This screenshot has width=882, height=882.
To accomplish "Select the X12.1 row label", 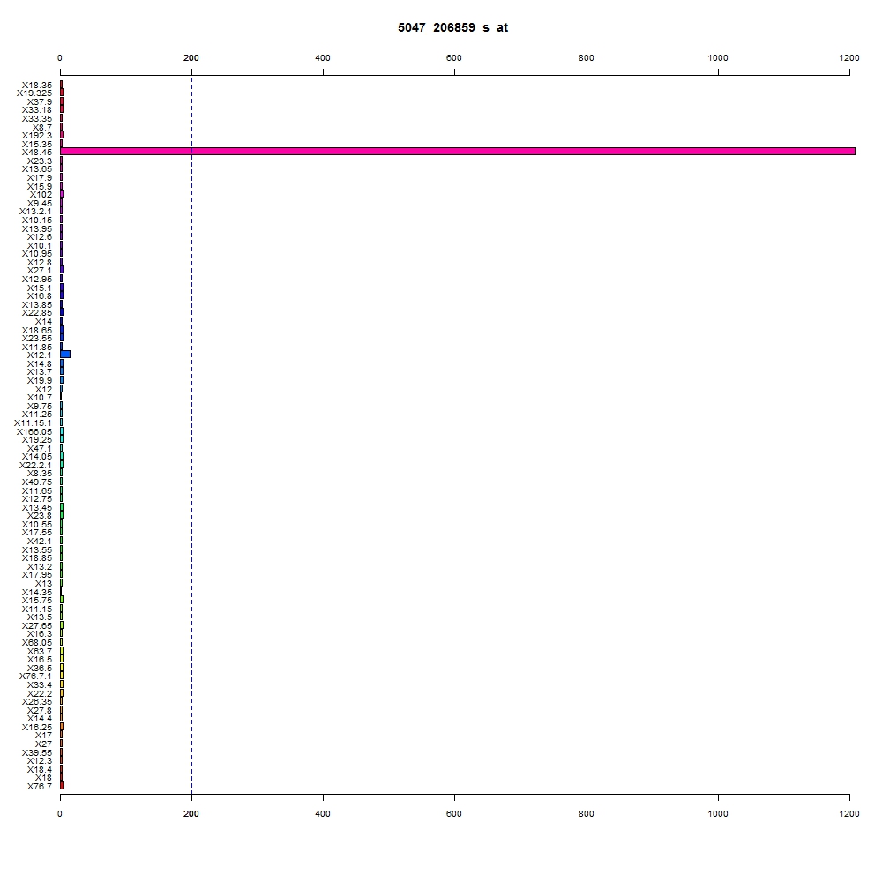I will [40, 355].
